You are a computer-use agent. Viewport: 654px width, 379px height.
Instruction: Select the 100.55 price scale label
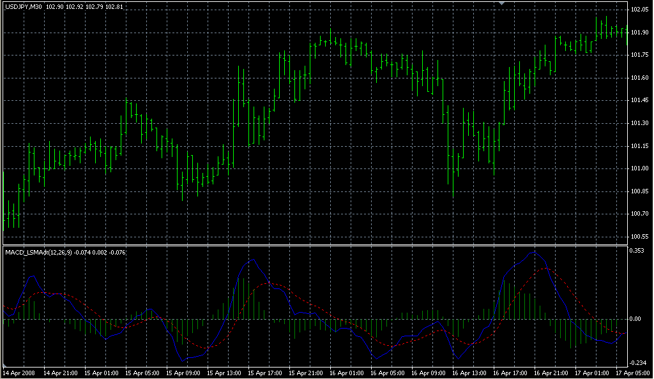640,237
